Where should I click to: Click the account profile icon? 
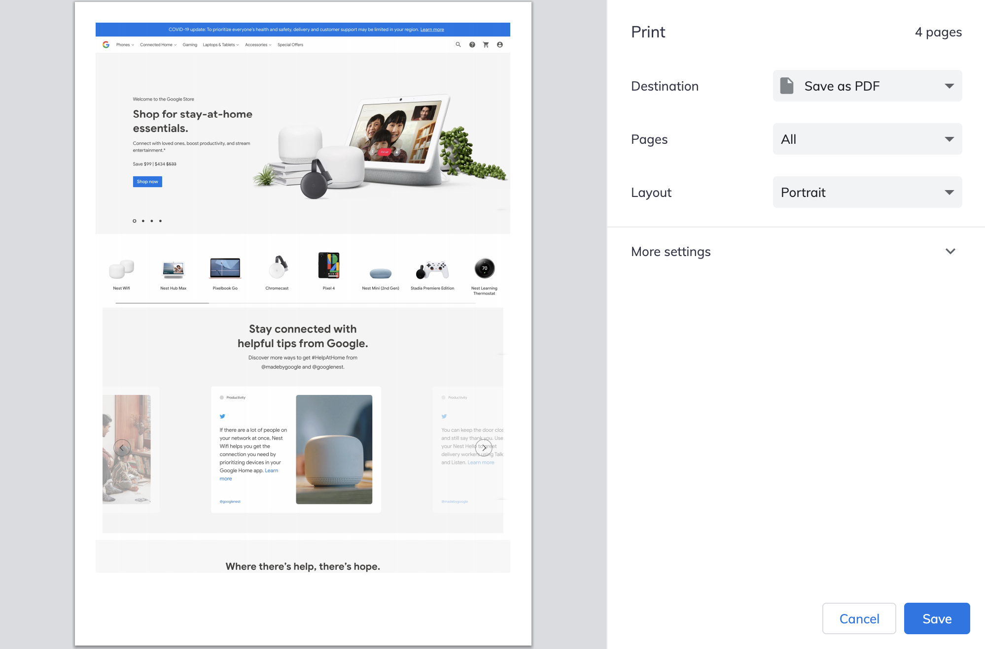click(x=499, y=45)
